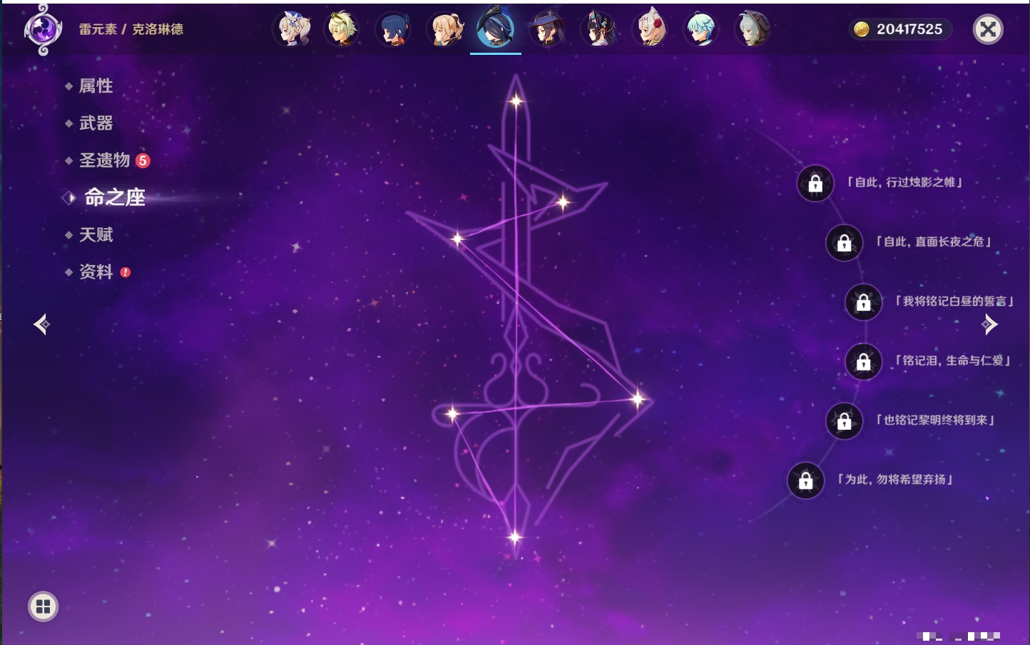Select the green-blond haired character portrait
This screenshot has width=1030, height=645.
click(342, 29)
